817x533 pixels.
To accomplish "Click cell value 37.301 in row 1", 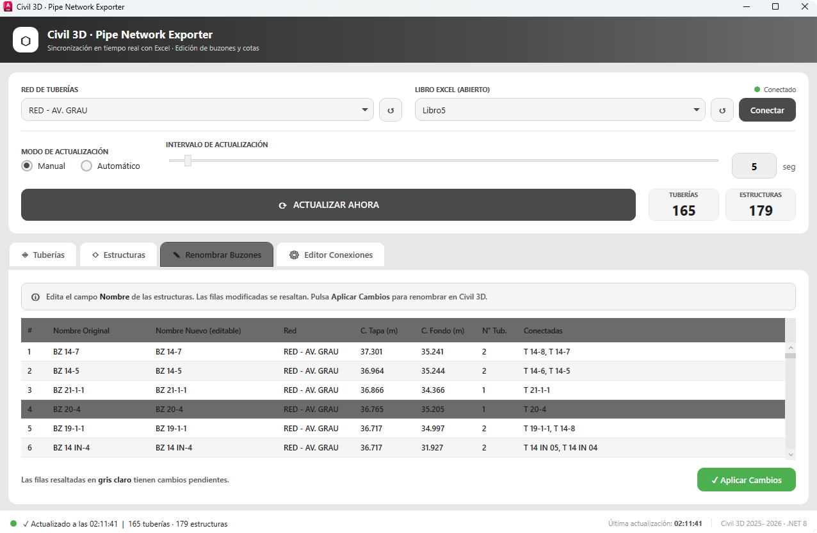I will (x=371, y=352).
